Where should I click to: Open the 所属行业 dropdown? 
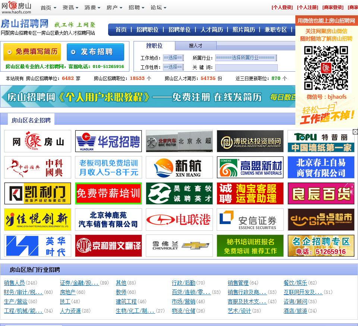click(246, 58)
